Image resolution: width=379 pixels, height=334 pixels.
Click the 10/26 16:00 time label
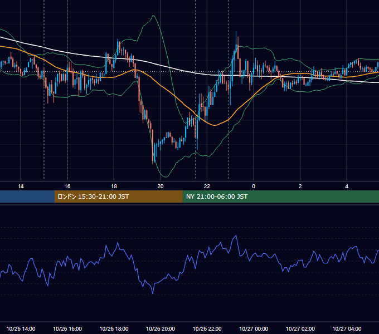point(67,328)
